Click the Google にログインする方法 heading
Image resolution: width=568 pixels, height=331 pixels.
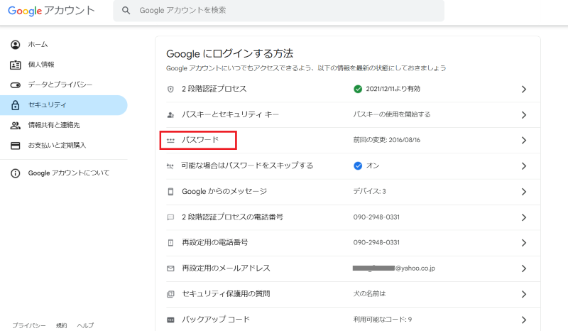(x=229, y=54)
